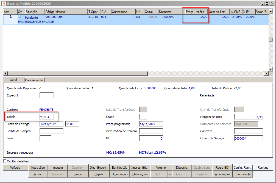Toggle the Ocultar detalhes checkbox

(x=5, y=161)
